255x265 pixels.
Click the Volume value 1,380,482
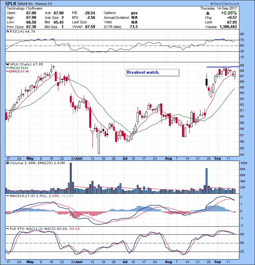(228, 27)
